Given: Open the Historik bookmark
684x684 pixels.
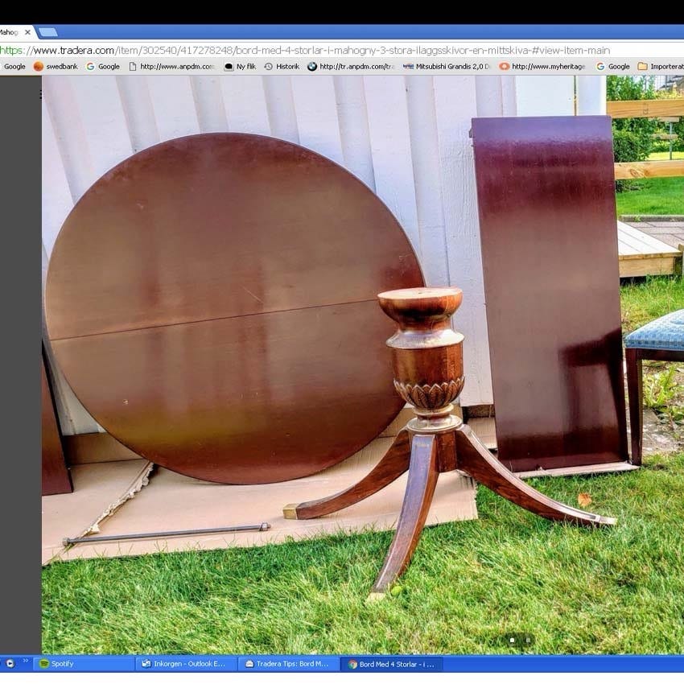Looking at the screenshot, I should coord(282,66).
